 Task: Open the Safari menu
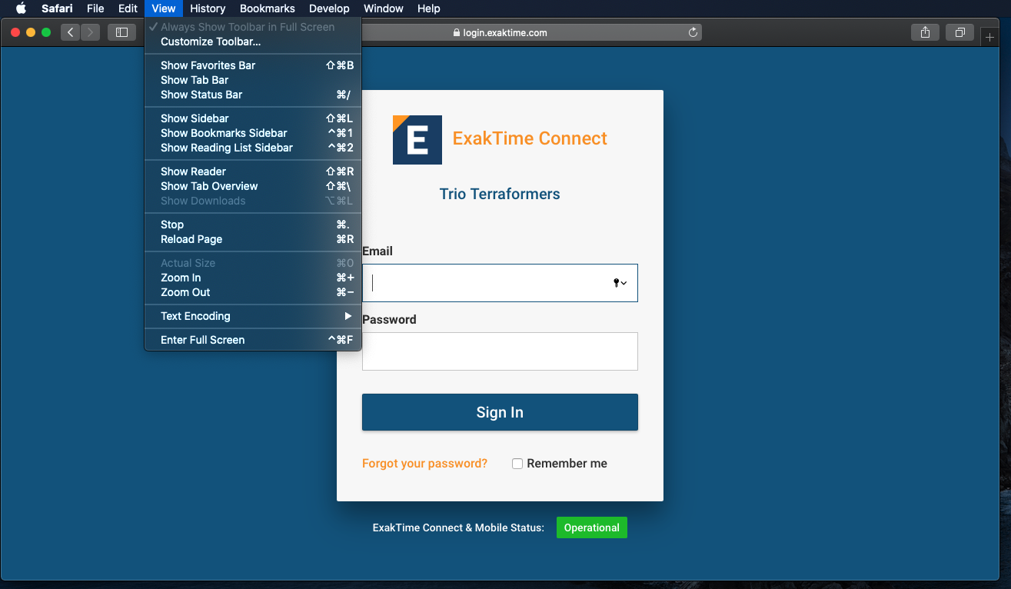pos(57,8)
